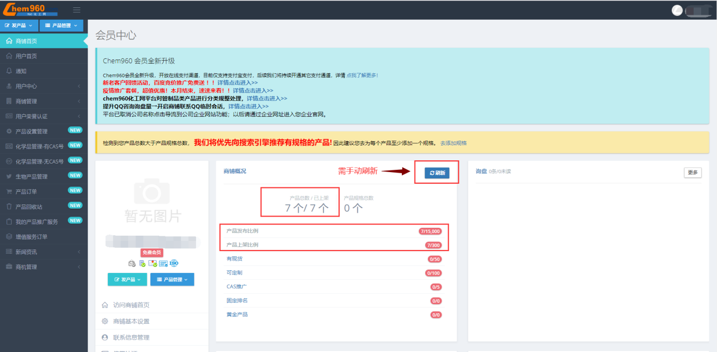Screen dimensions: 717x352
Task: Open 产品订单 in the sidebar
Action: tap(44, 192)
